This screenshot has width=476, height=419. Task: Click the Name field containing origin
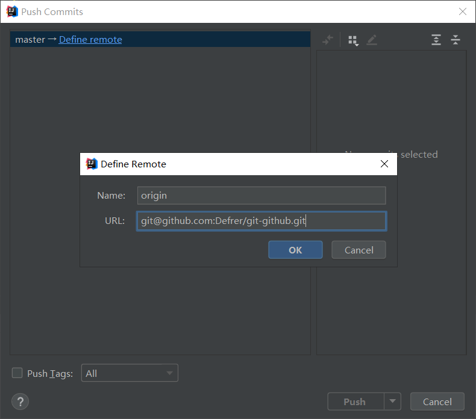pyautogui.click(x=260, y=196)
